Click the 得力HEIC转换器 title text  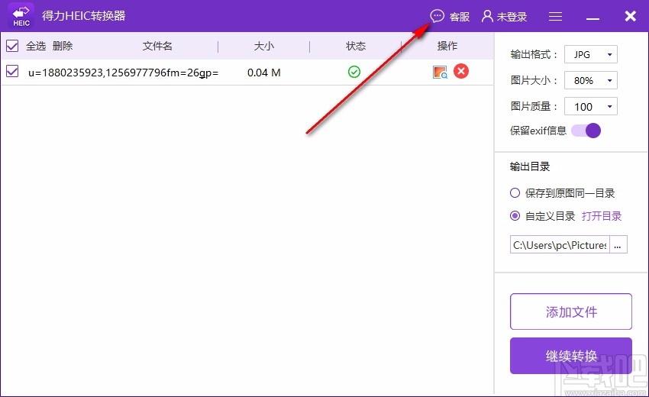pyautogui.click(x=84, y=16)
